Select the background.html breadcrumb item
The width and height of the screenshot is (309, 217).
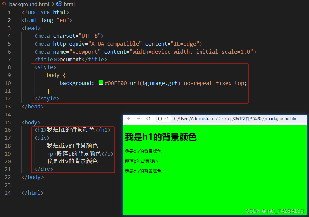[27, 4]
